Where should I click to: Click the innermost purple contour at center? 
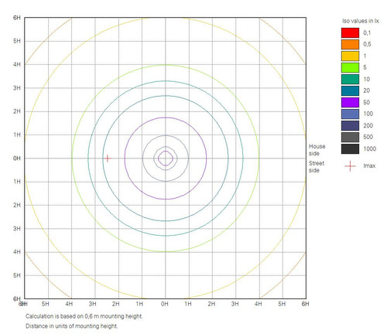coord(166,158)
